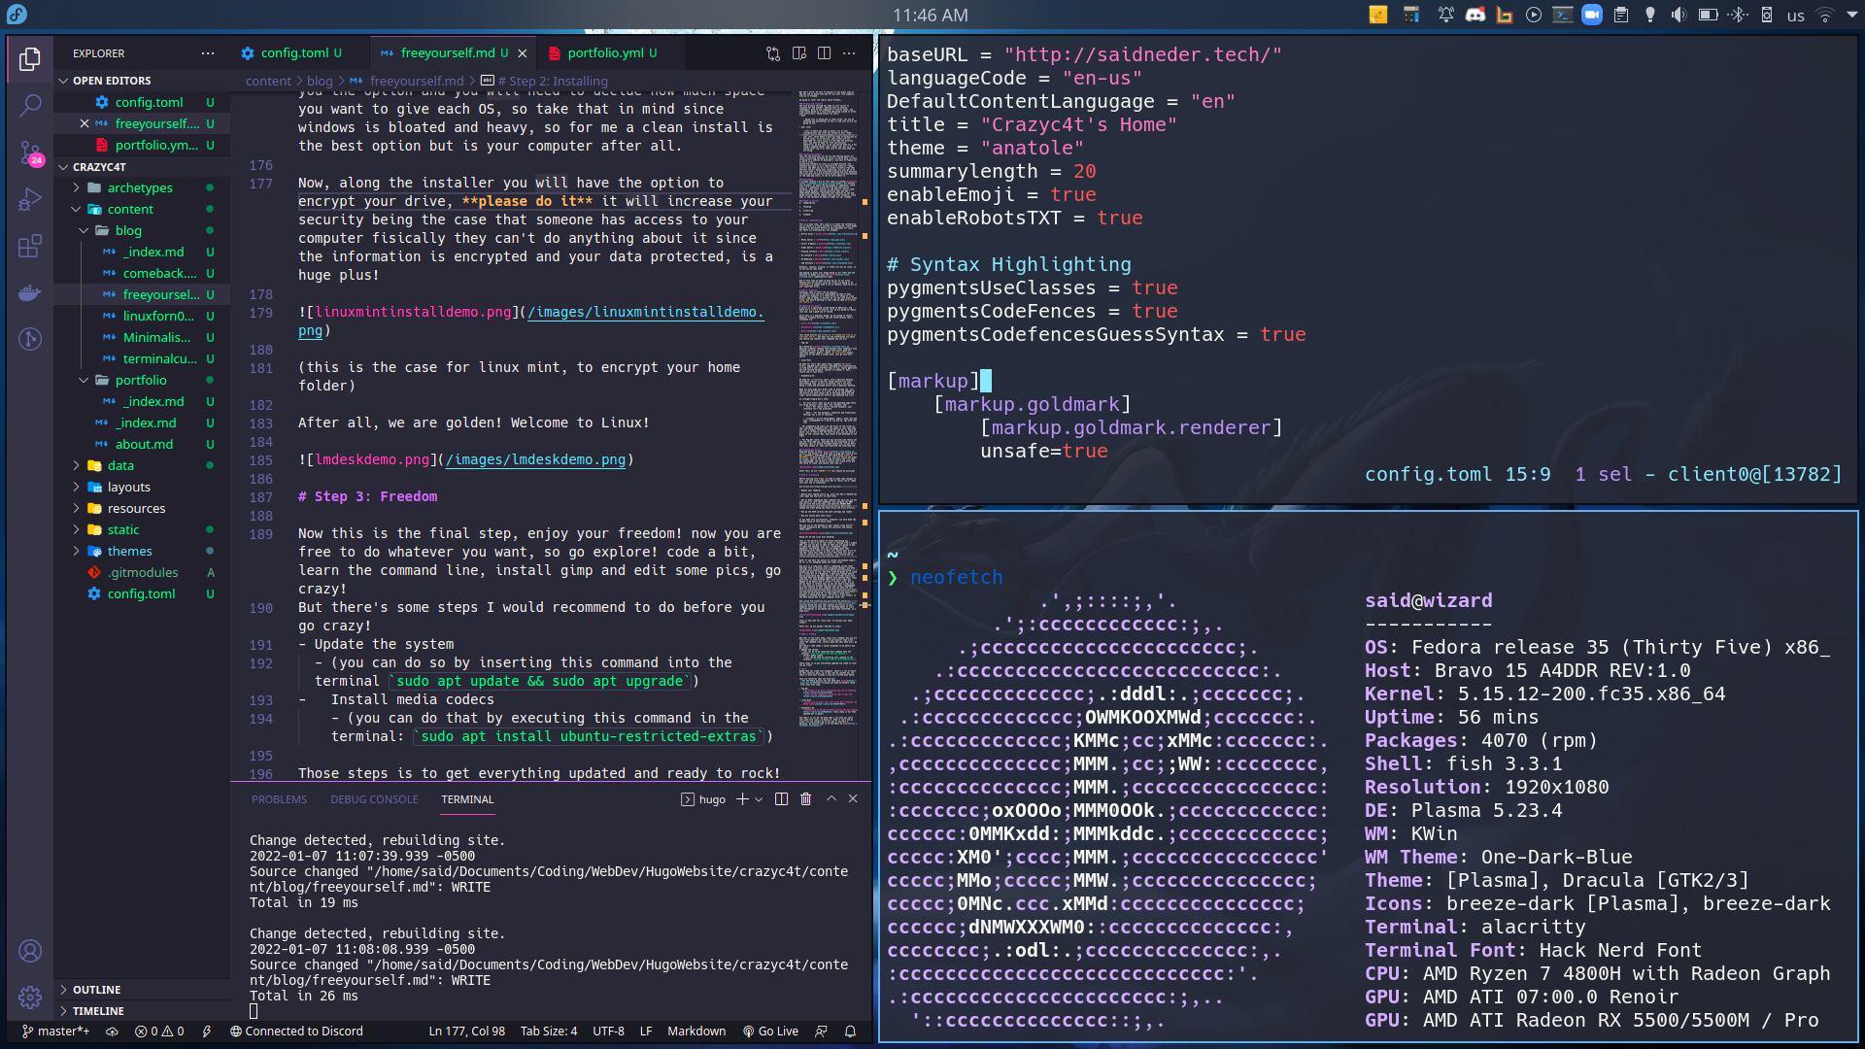
Task: Create a new terminal with the plus icon
Action: 743,799
